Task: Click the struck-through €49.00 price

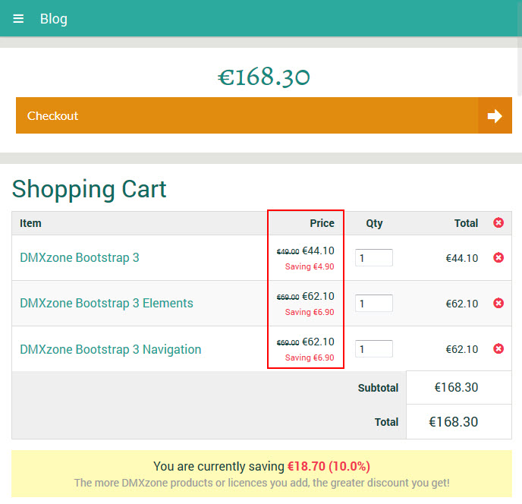Action: [x=288, y=251]
